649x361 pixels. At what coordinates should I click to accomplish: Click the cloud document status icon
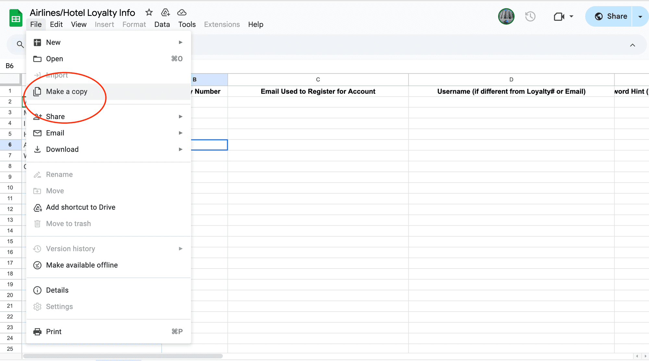click(x=182, y=12)
